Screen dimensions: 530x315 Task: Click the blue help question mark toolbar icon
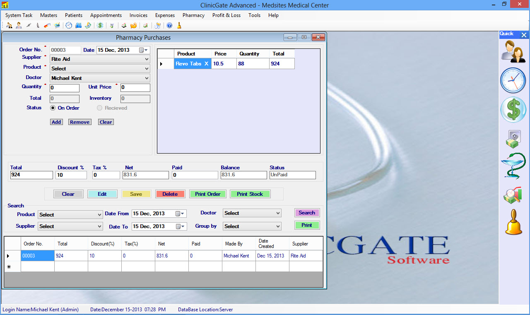pos(169,25)
